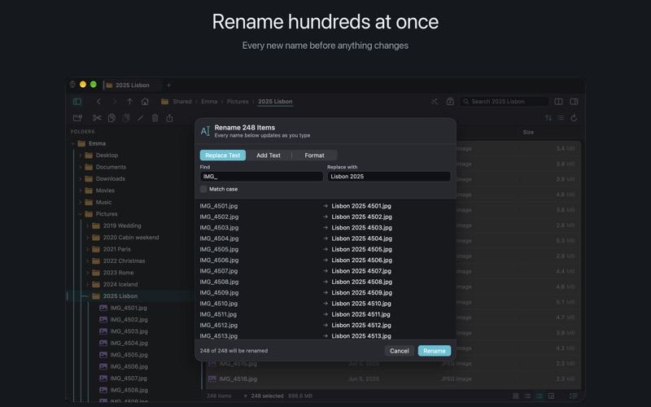Enable the Match case checkbox

203,189
